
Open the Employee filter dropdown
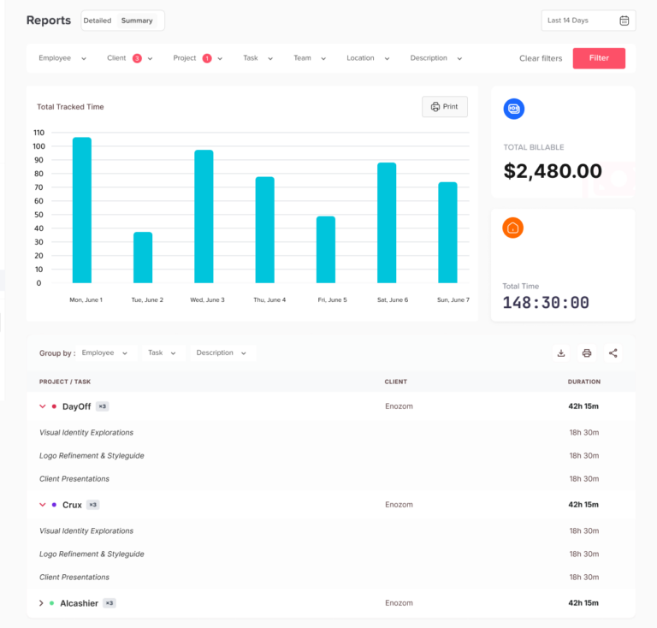(x=62, y=58)
